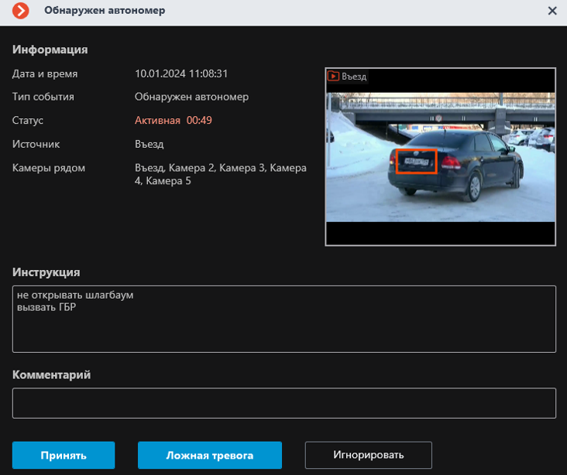567x475 pixels.
Task: Click the 'Инструкция' section heading
Action: [46, 272]
